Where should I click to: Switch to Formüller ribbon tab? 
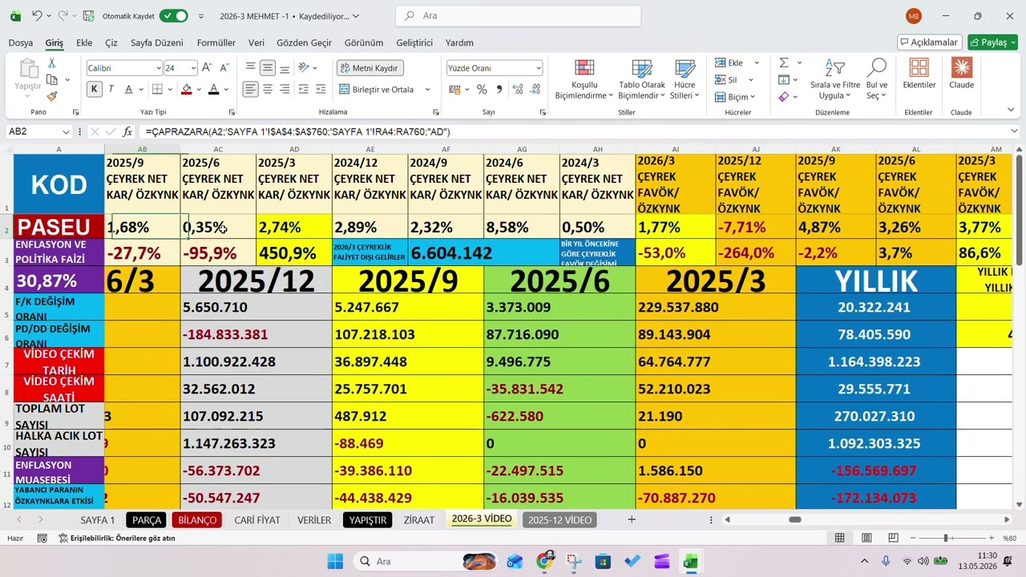[216, 42]
